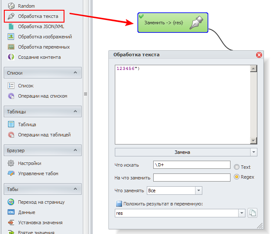Click the Операции над таблицей icon
The image size is (280, 234).
(11, 135)
